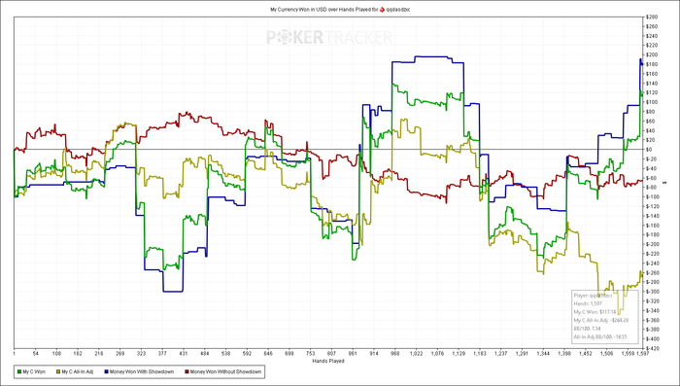Click the $200 y-axis tick label
The width and height of the screenshot is (680, 386).
click(652, 55)
